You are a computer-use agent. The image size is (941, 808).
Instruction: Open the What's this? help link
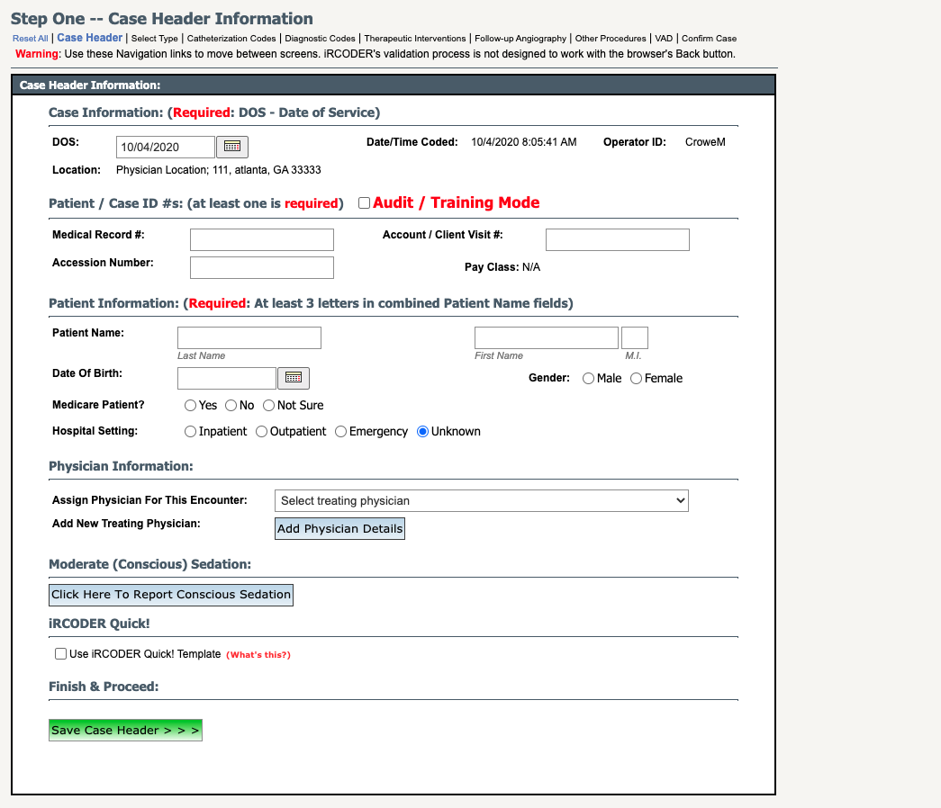pyautogui.click(x=258, y=654)
